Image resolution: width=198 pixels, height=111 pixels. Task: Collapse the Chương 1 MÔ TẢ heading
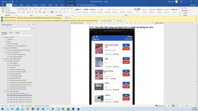coord(2,37)
